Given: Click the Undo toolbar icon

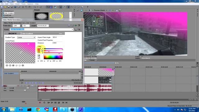Looking at the screenshot, I should click(x=35, y=7).
